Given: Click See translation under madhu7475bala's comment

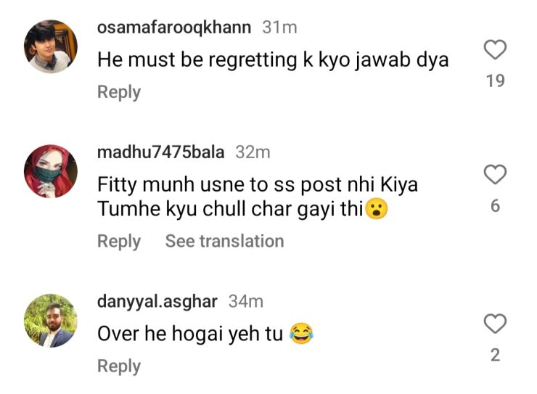Looking at the screenshot, I should [224, 241].
